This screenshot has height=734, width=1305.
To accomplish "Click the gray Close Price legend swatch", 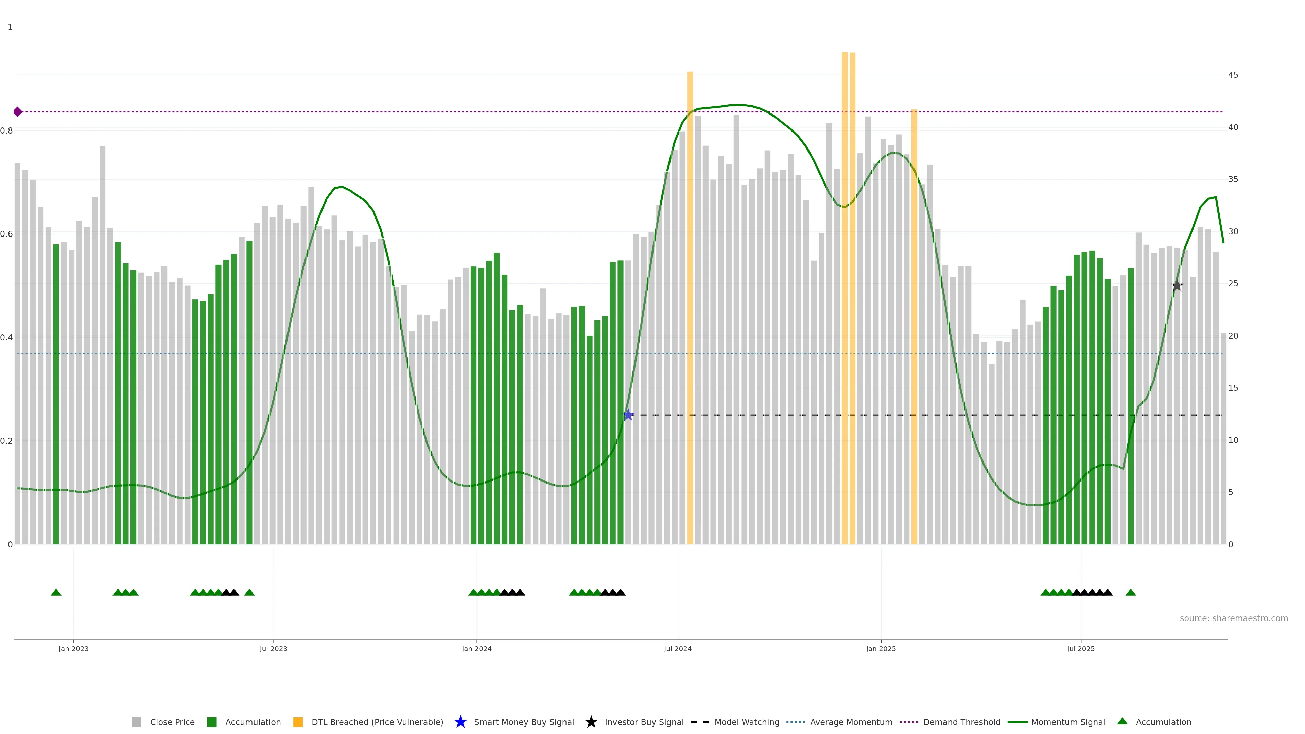I will (x=137, y=722).
